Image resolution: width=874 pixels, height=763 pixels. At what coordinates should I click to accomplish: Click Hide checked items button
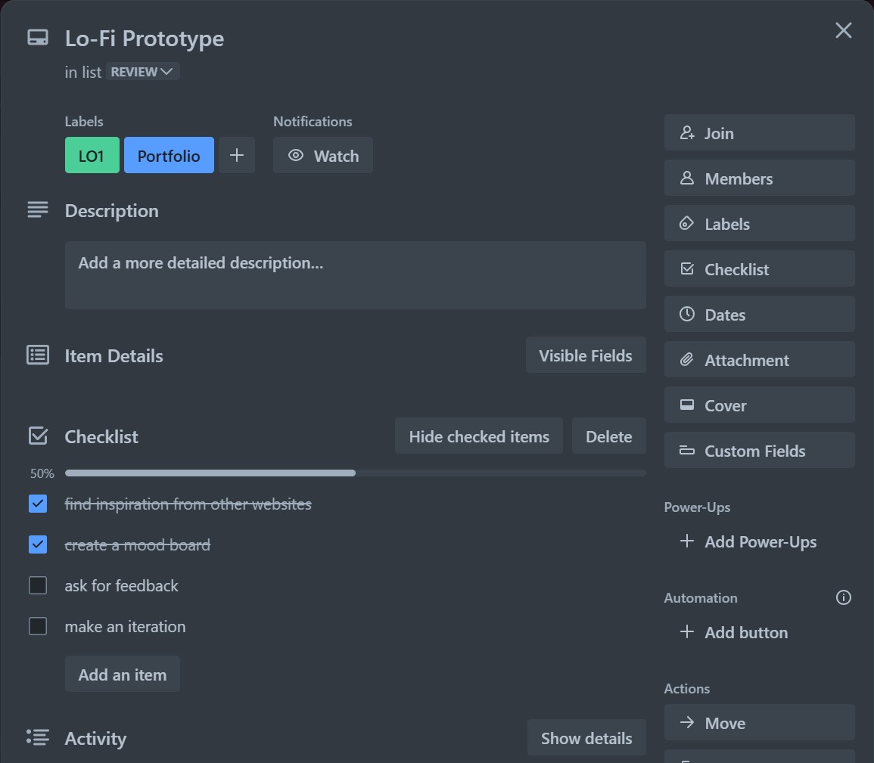[x=478, y=436]
